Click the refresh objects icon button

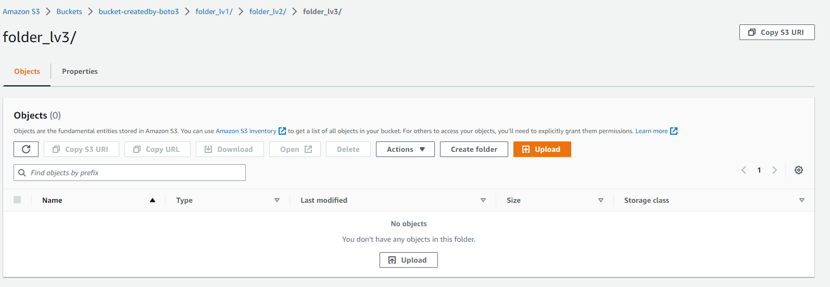26,149
